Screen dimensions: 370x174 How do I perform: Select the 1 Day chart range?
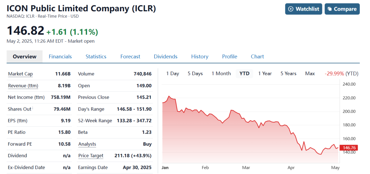point(173,73)
